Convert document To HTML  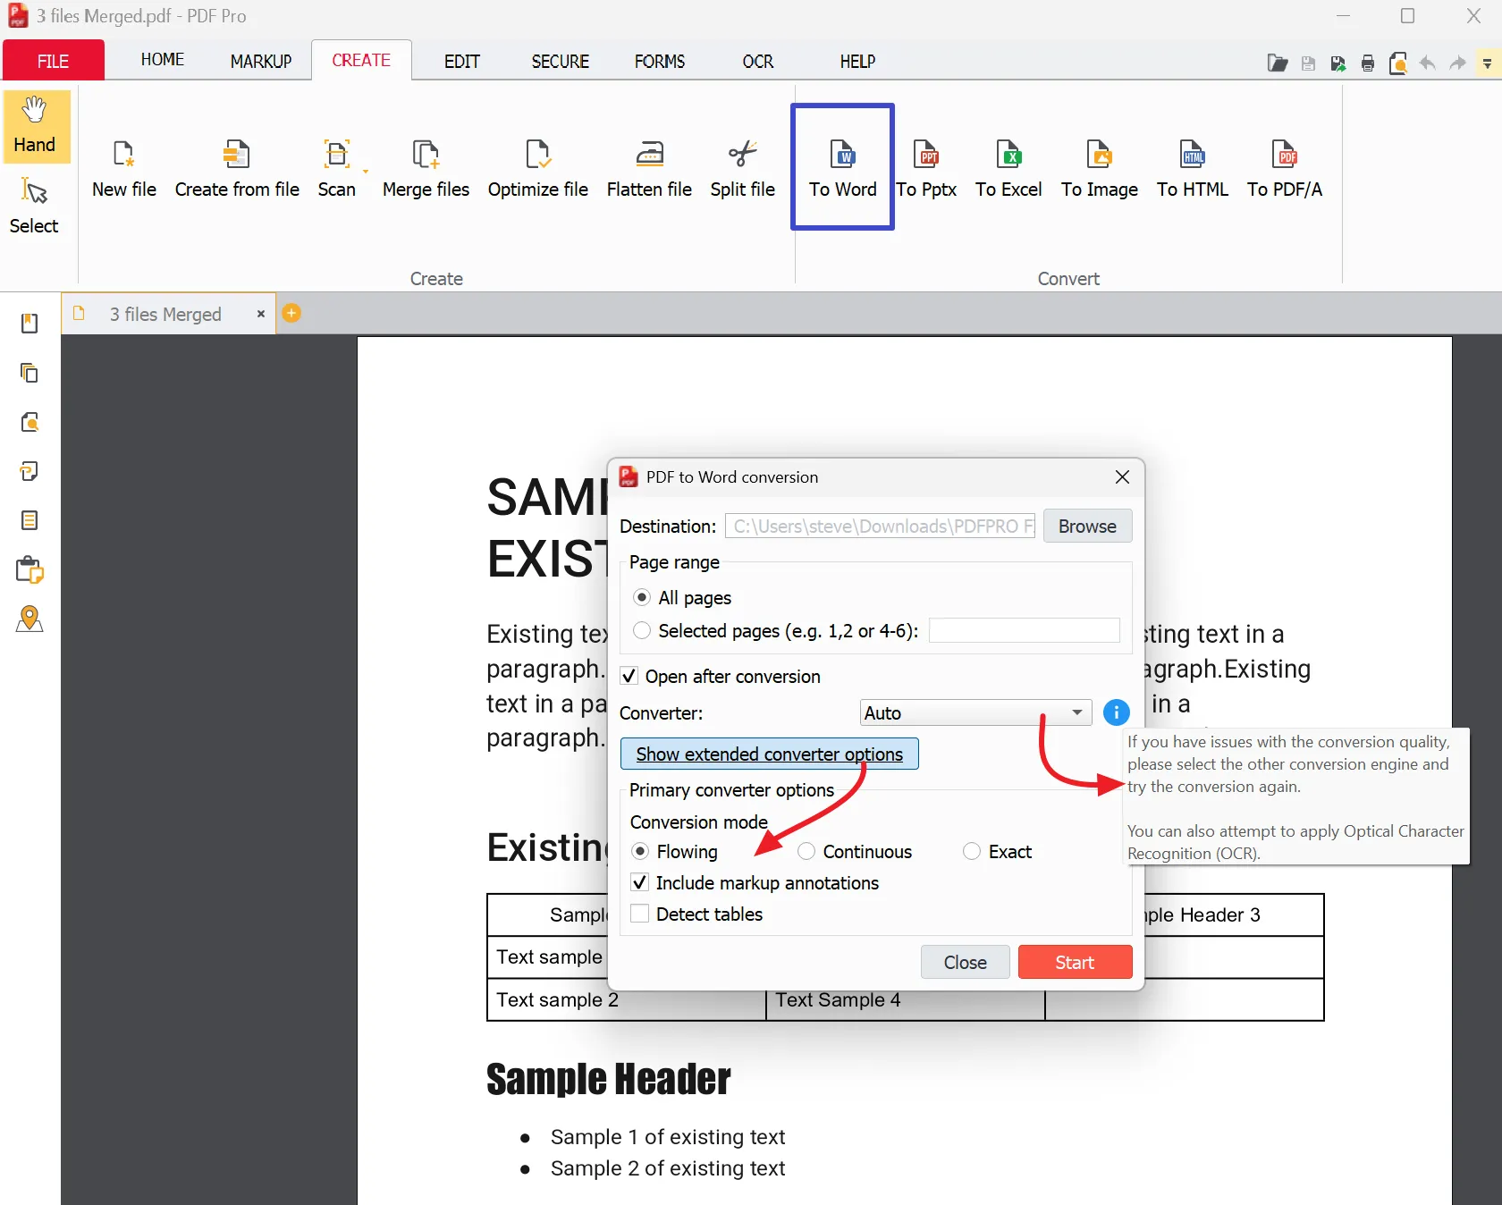coord(1192,168)
